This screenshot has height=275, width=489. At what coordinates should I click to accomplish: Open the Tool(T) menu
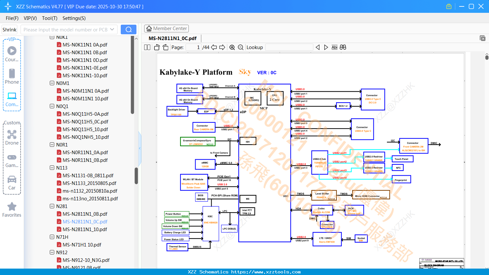tap(50, 18)
